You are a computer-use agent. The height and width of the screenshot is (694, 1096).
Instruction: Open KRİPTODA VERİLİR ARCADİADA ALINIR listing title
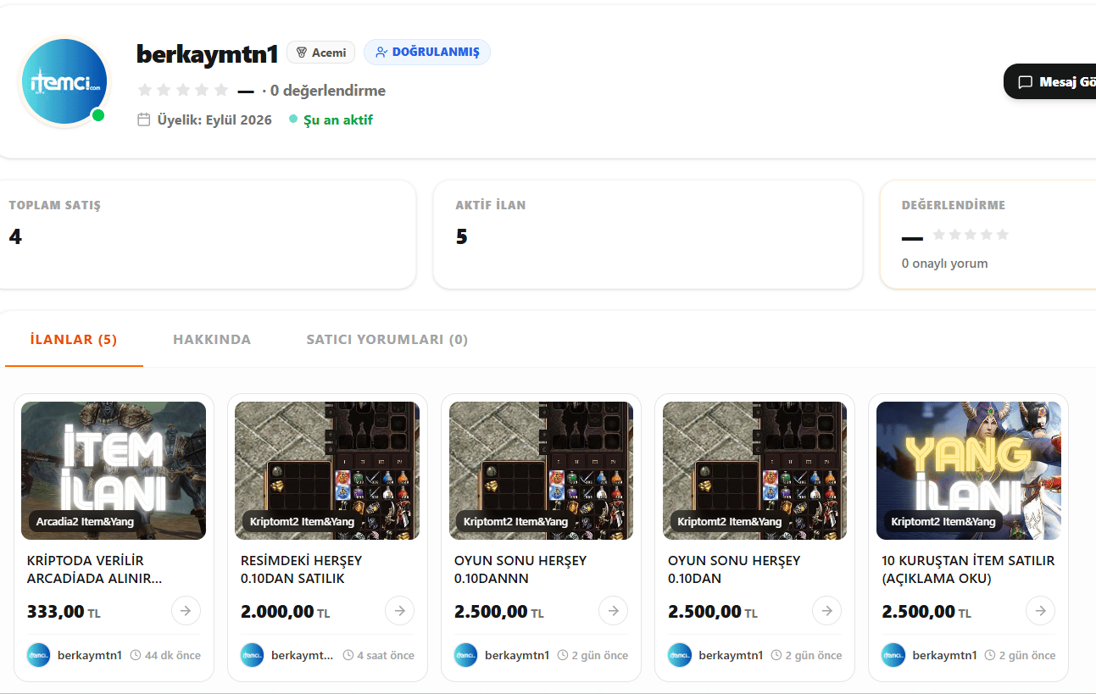coord(95,569)
